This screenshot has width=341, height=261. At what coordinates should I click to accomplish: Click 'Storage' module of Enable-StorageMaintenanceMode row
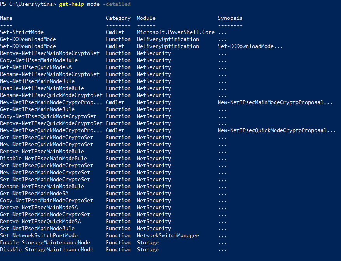point(147,243)
